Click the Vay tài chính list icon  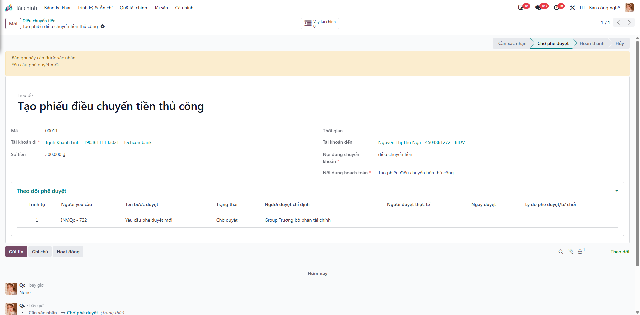[x=308, y=23]
